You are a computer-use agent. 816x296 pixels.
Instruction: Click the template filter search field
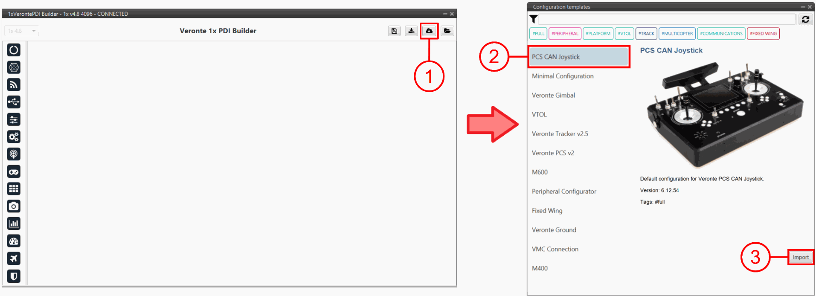click(x=667, y=19)
